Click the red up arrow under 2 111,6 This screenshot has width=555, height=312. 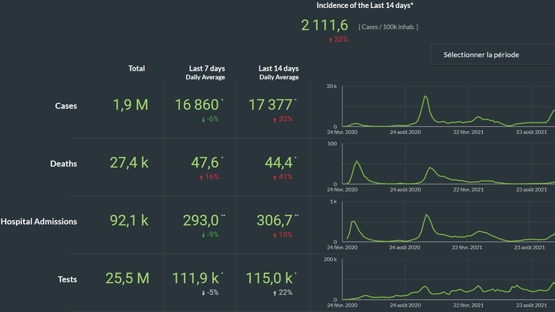pyautogui.click(x=331, y=40)
